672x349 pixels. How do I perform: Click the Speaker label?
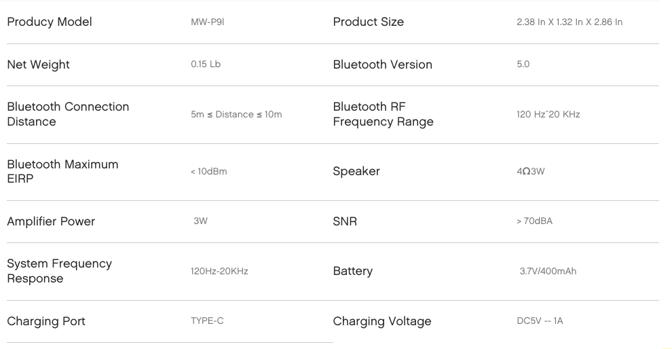[356, 171]
